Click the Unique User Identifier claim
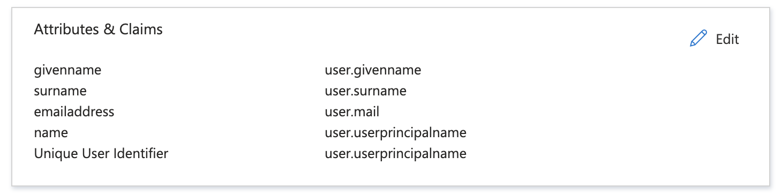This screenshot has width=782, height=194. coord(101,154)
